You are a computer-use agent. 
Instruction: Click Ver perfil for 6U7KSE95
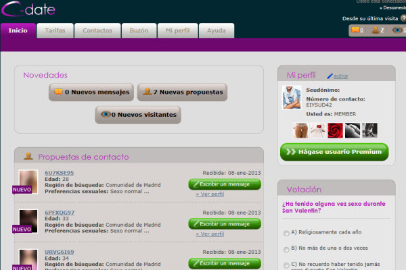click(x=210, y=194)
